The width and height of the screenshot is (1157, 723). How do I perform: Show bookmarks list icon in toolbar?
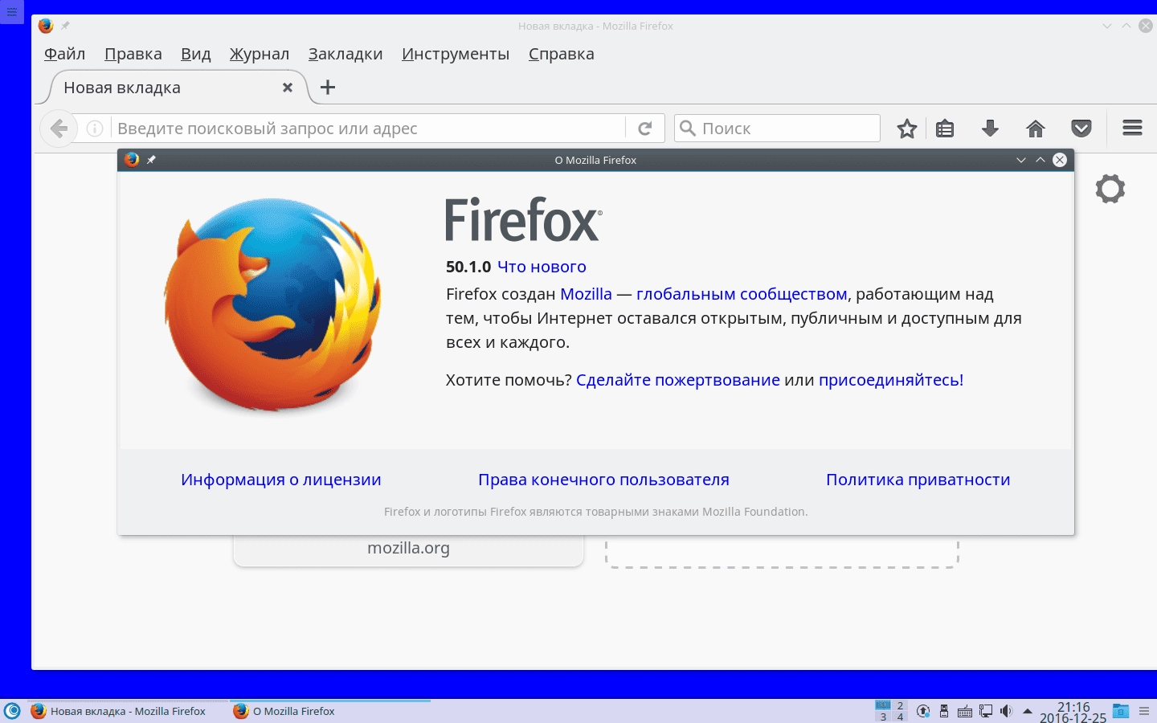point(945,129)
